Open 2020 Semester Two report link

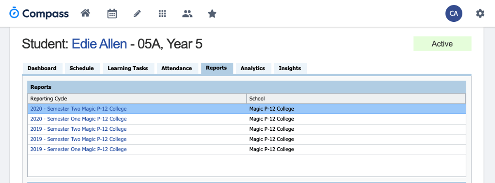tap(78, 109)
